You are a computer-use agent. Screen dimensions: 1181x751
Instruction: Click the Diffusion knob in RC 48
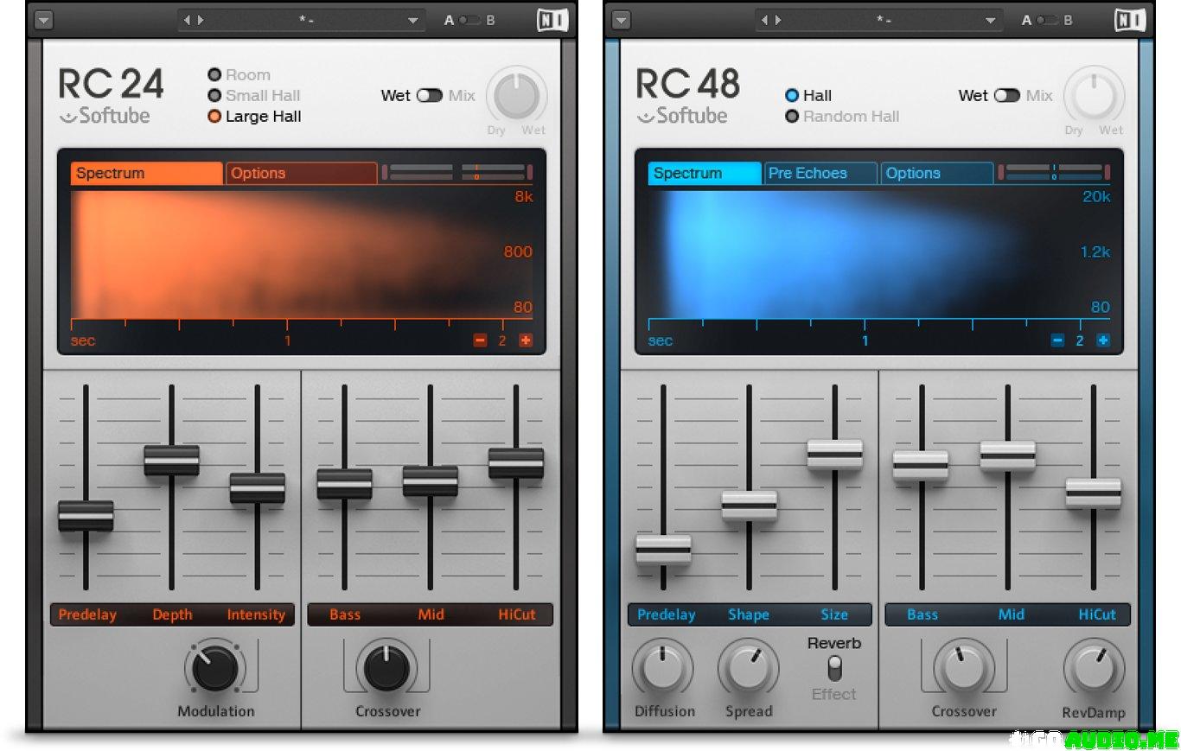(663, 669)
